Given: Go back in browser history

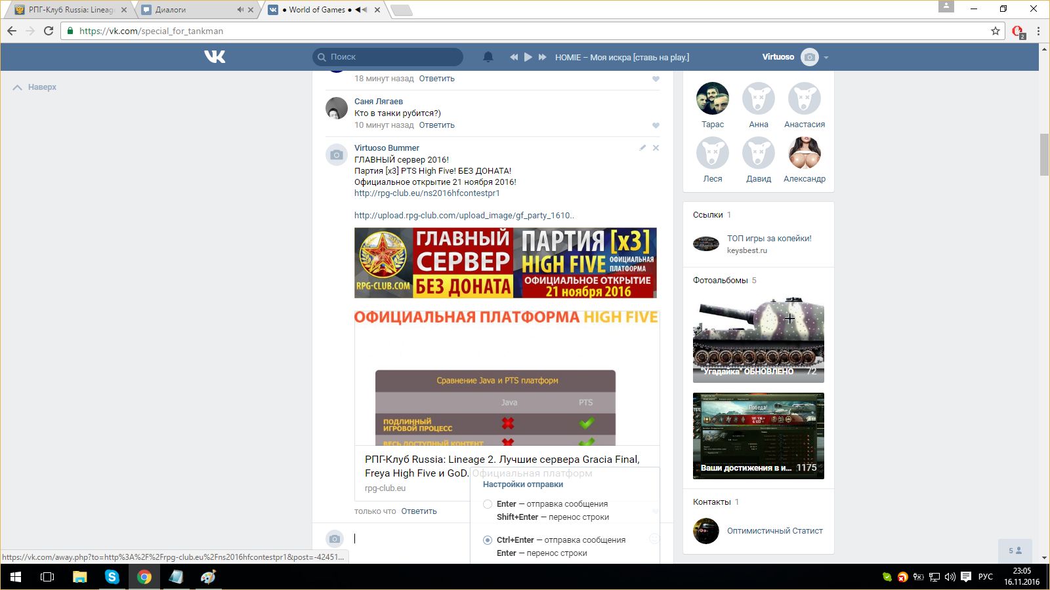Looking at the screenshot, I should tap(12, 31).
